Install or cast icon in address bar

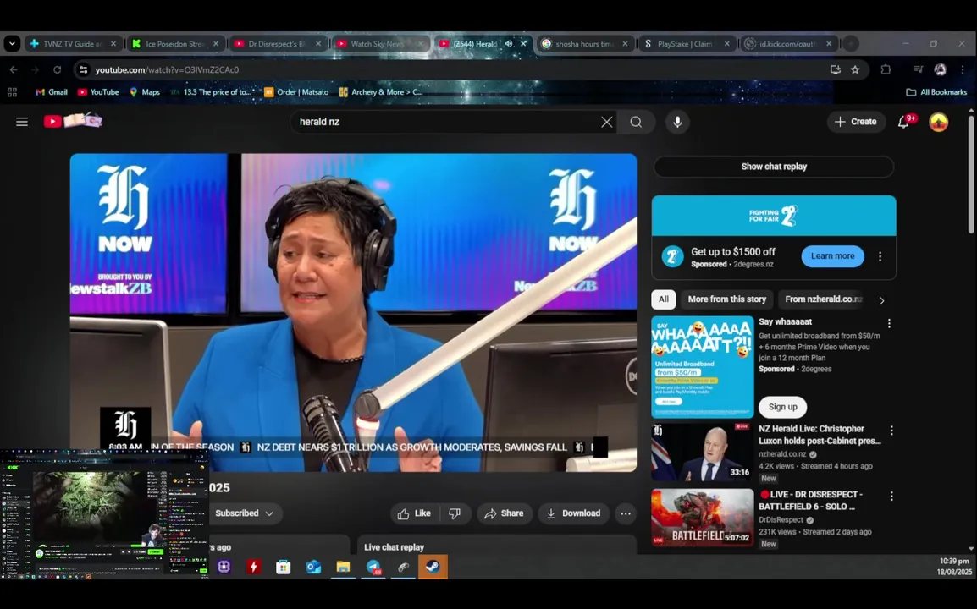[x=835, y=69]
